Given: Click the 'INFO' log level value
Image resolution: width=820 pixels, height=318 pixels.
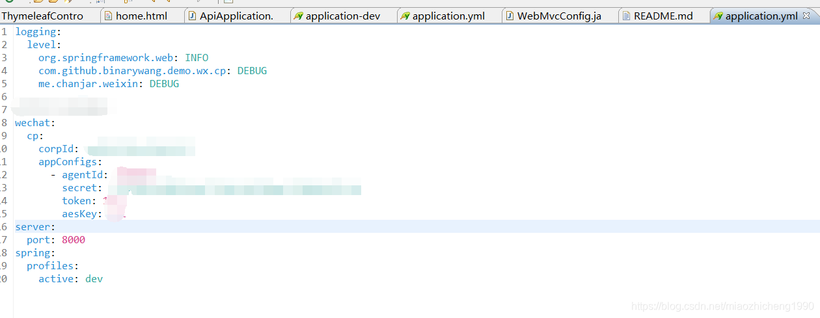Looking at the screenshot, I should (197, 58).
